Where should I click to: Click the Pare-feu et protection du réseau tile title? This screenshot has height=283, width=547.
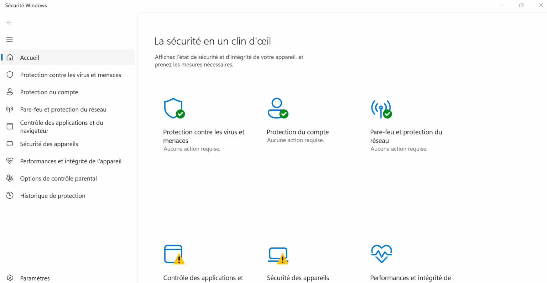[406, 136]
